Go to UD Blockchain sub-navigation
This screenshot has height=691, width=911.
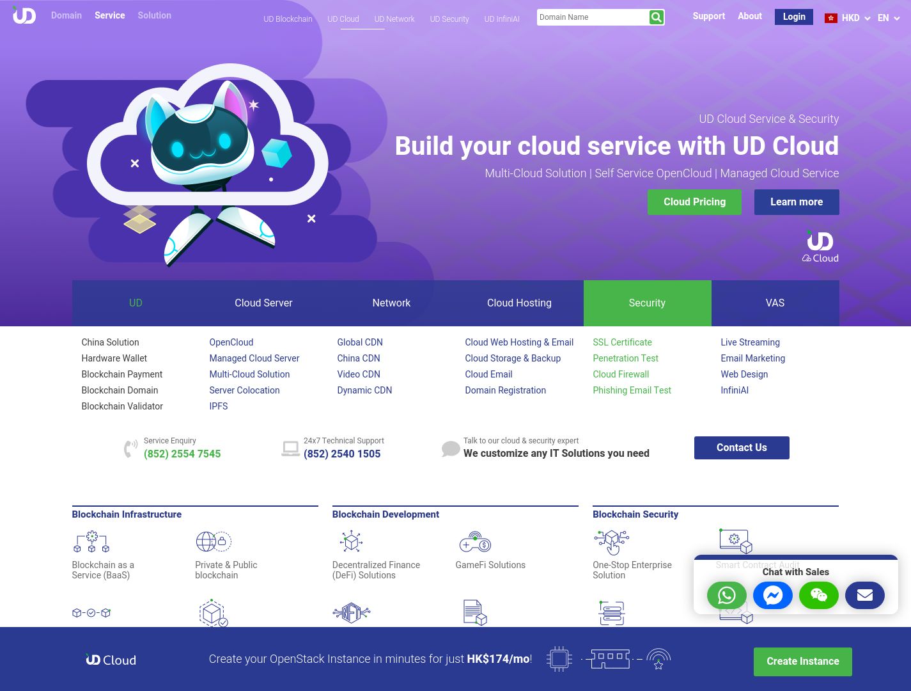[x=288, y=19]
